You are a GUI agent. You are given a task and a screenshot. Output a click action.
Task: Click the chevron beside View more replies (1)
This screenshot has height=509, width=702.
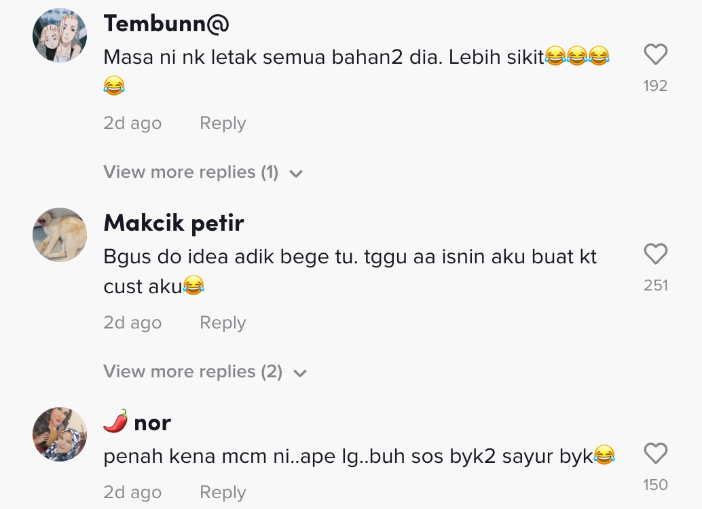295,174
